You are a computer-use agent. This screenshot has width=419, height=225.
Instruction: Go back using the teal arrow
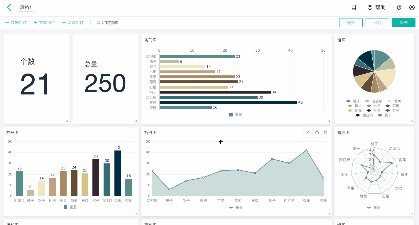9,7
